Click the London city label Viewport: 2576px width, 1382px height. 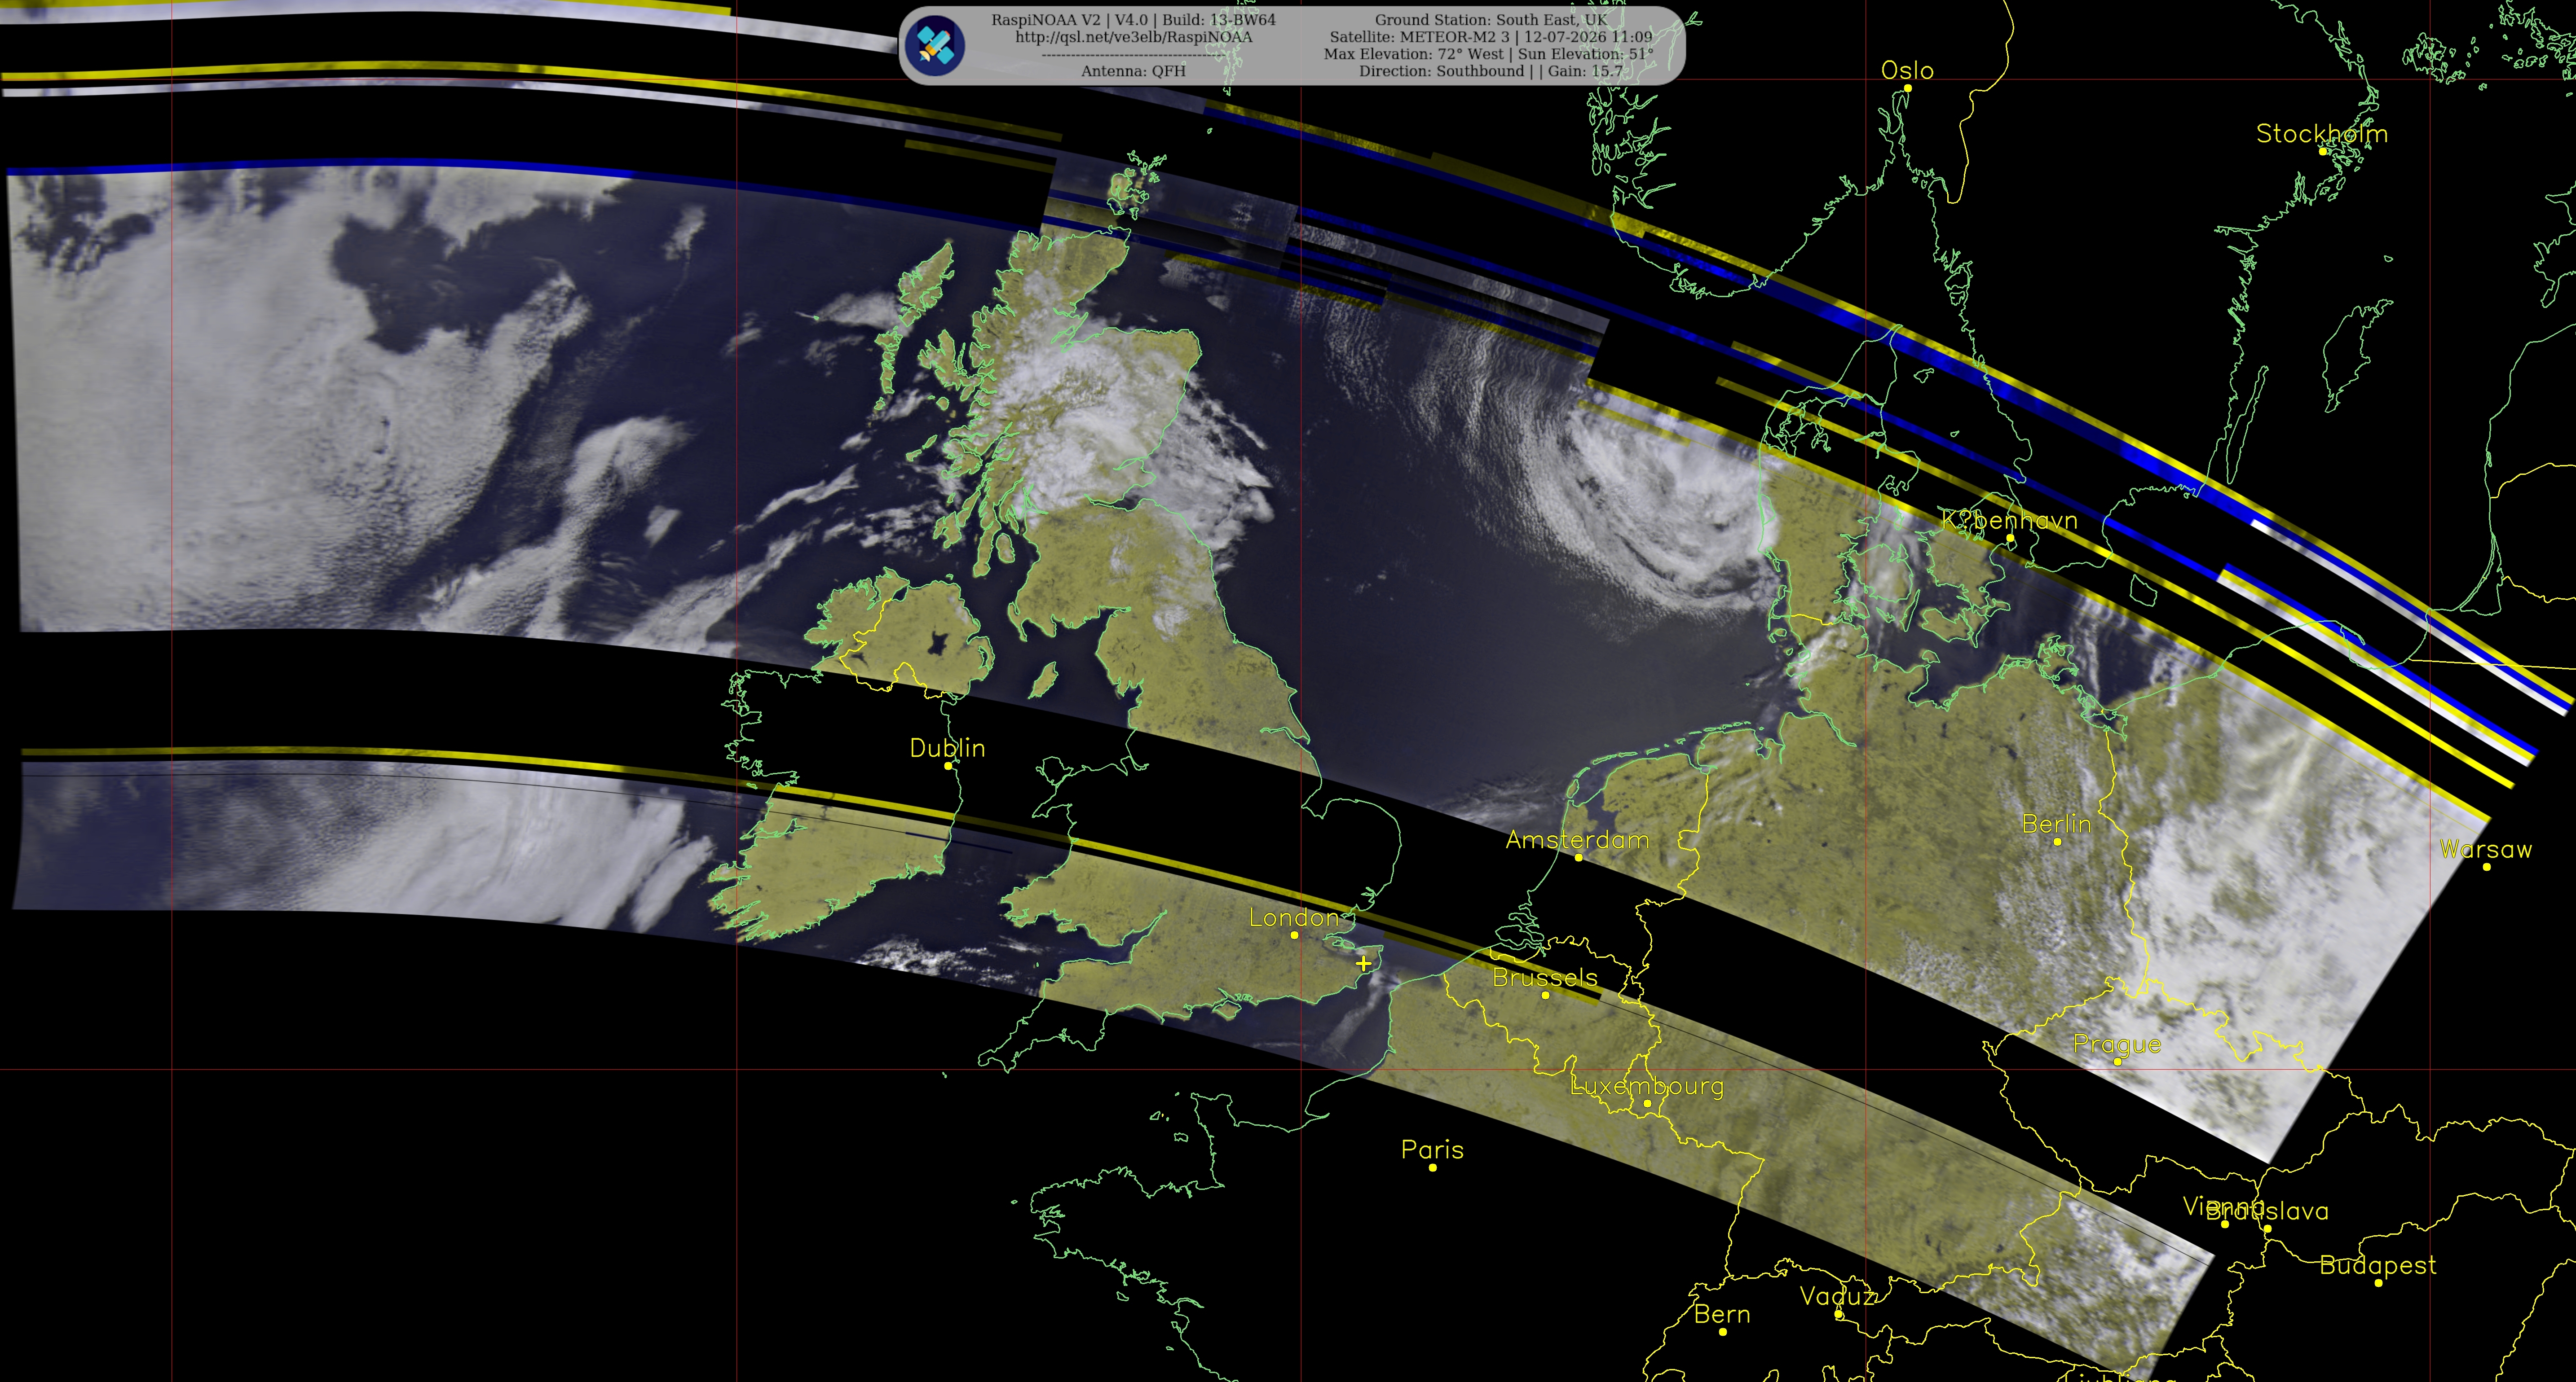(1294, 917)
